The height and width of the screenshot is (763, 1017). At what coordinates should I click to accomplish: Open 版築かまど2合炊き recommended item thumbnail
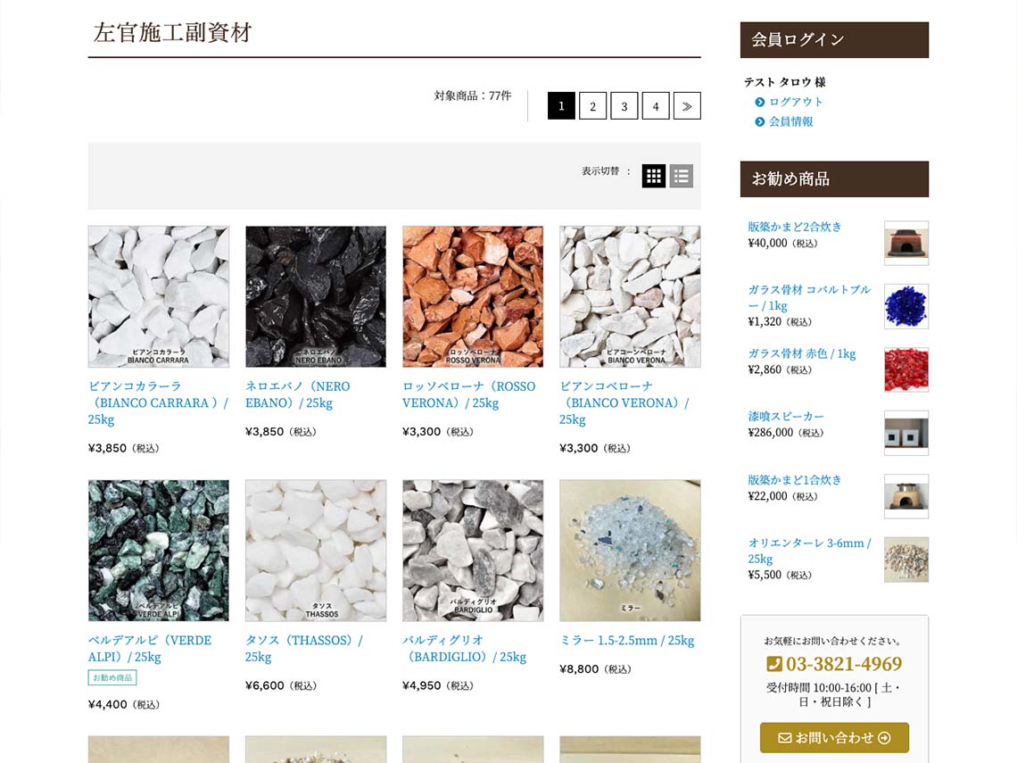pyautogui.click(x=905, y=243)
